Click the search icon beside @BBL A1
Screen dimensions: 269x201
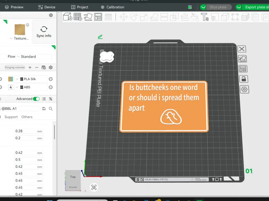[x=51, y=109]
